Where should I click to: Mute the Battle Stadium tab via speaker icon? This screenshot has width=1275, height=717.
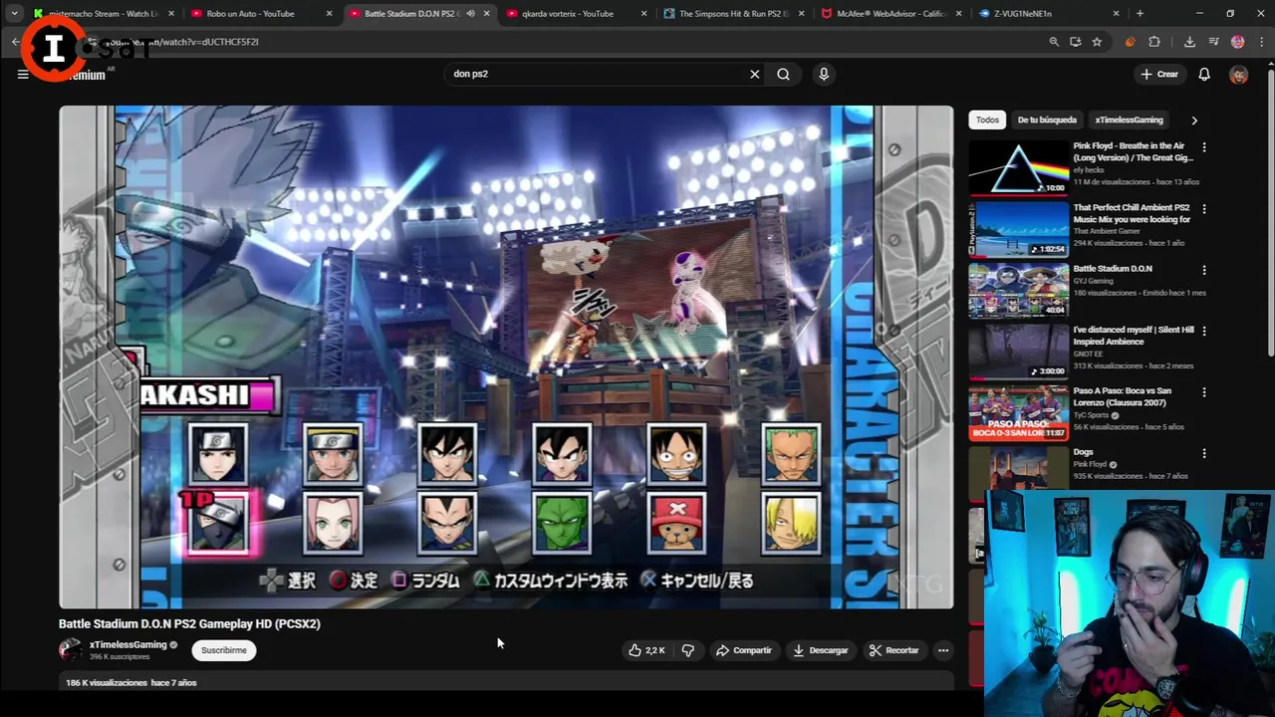470,14
